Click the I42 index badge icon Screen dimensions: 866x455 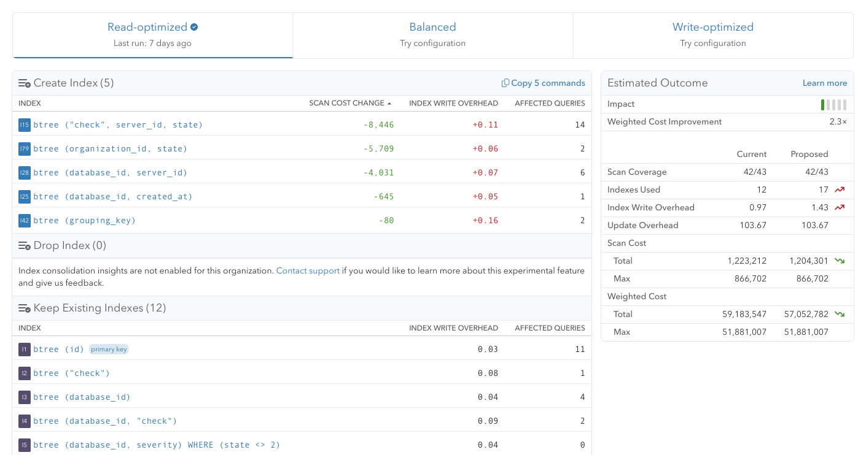point(25,221)
